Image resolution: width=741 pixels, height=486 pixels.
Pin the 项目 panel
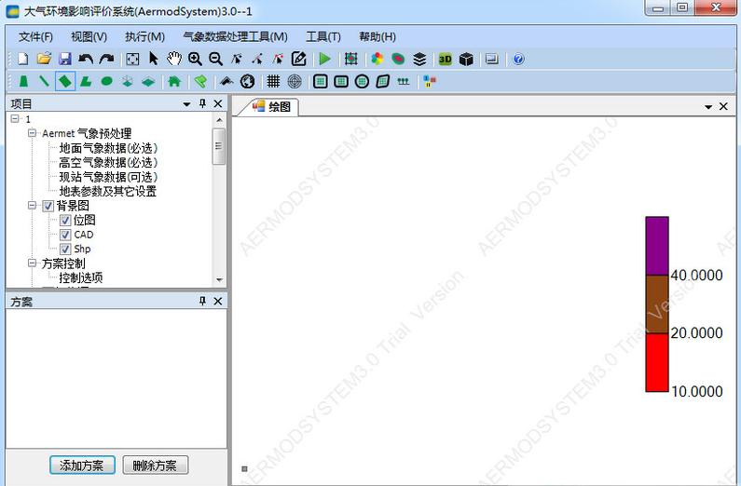point(203,103)
